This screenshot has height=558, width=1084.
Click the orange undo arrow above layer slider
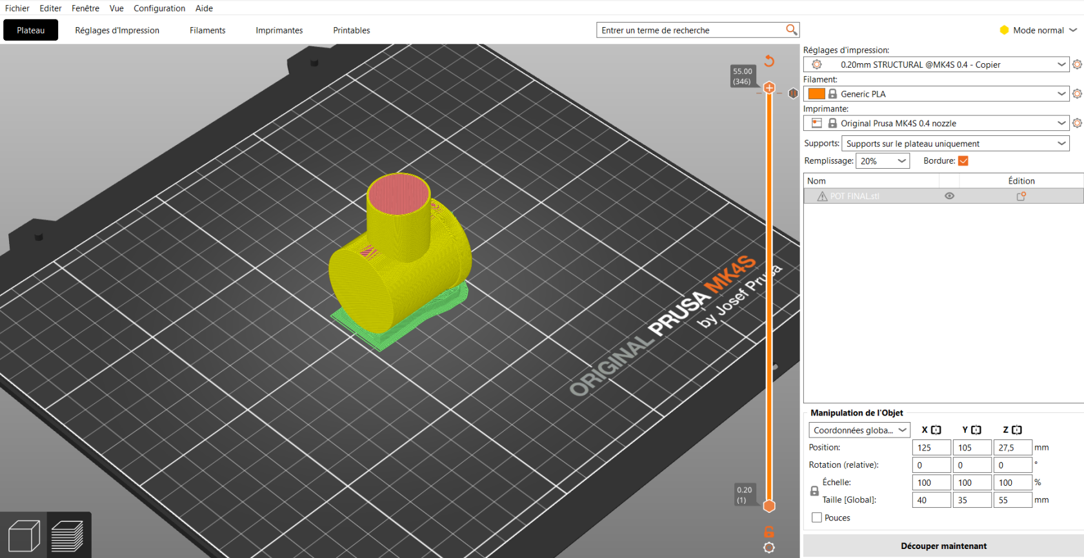click(x=769, y=61)
